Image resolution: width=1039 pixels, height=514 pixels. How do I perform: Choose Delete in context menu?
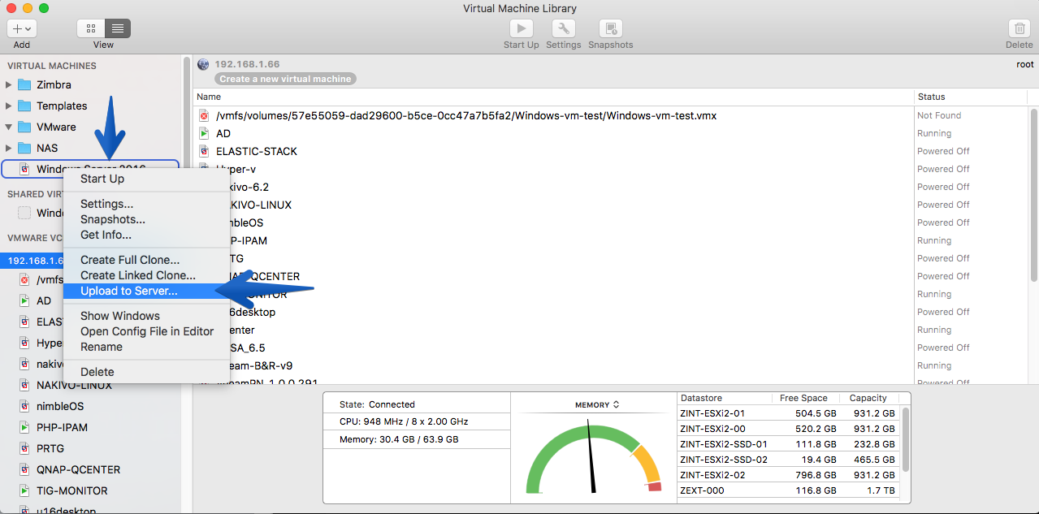coord(146,372)
